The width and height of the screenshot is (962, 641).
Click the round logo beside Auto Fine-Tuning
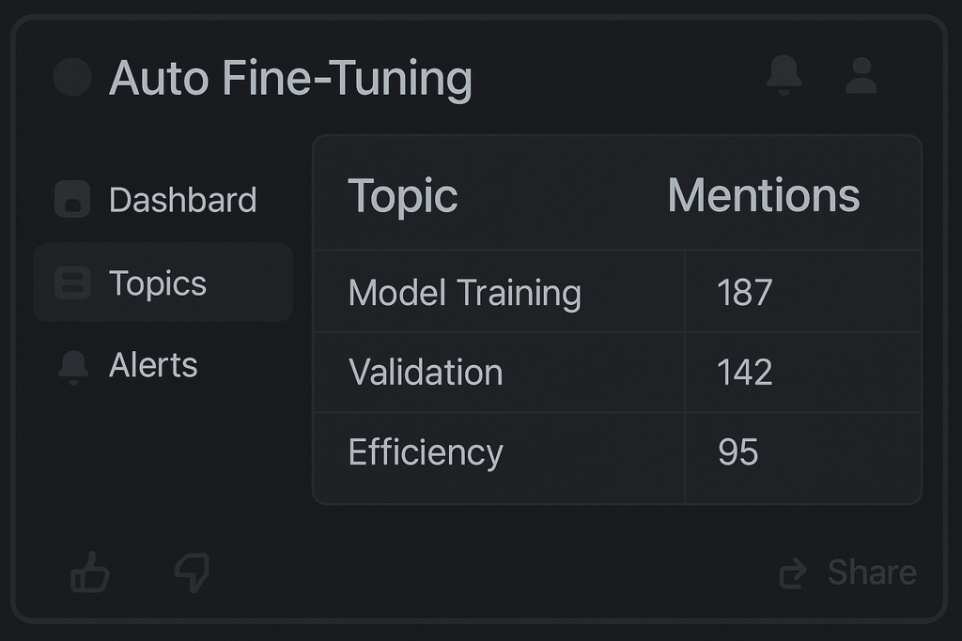pos(72,77)
